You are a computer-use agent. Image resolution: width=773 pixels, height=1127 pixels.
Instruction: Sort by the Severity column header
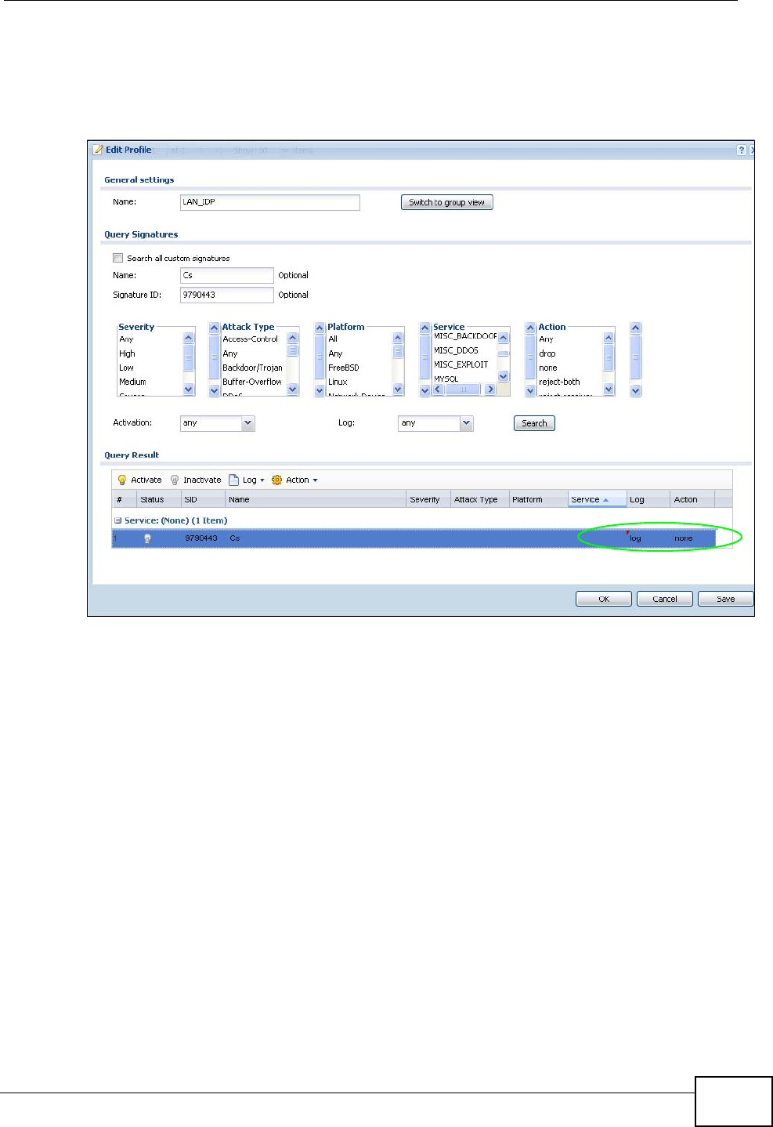(428, 499)
